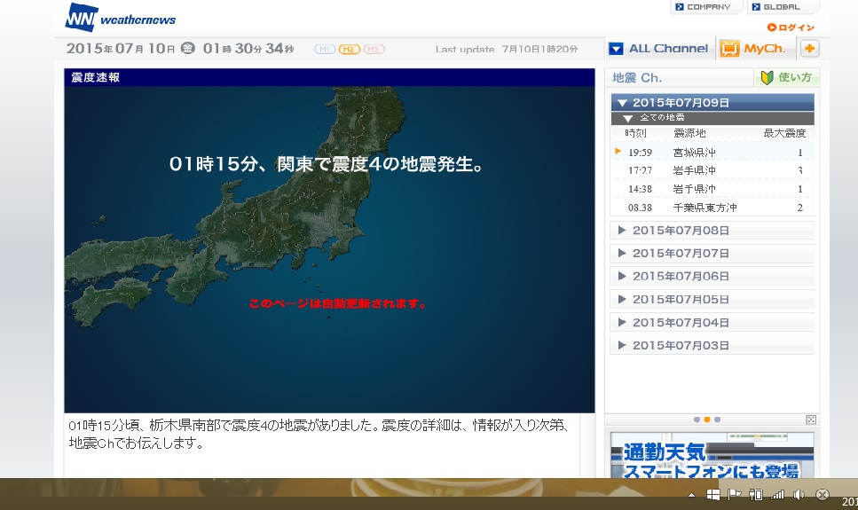The height and width of the screenshot is (510, 858).
Task: Click the Weathernews logo
Action: 121,18
